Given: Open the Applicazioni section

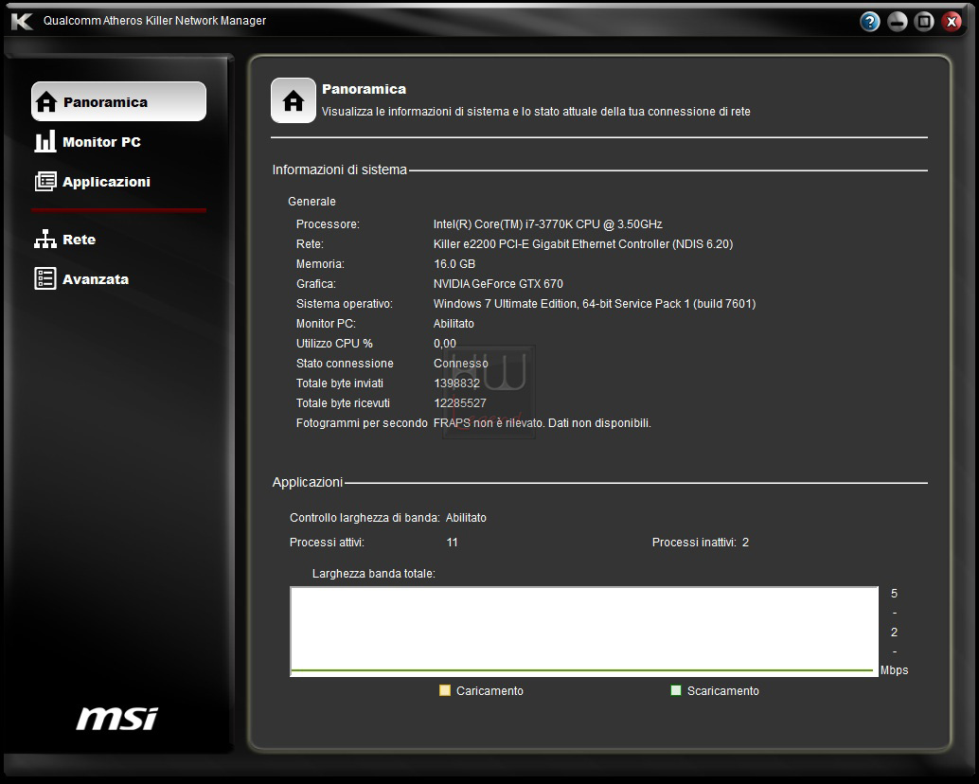Looking at the screenshot, I should (93, 182).
